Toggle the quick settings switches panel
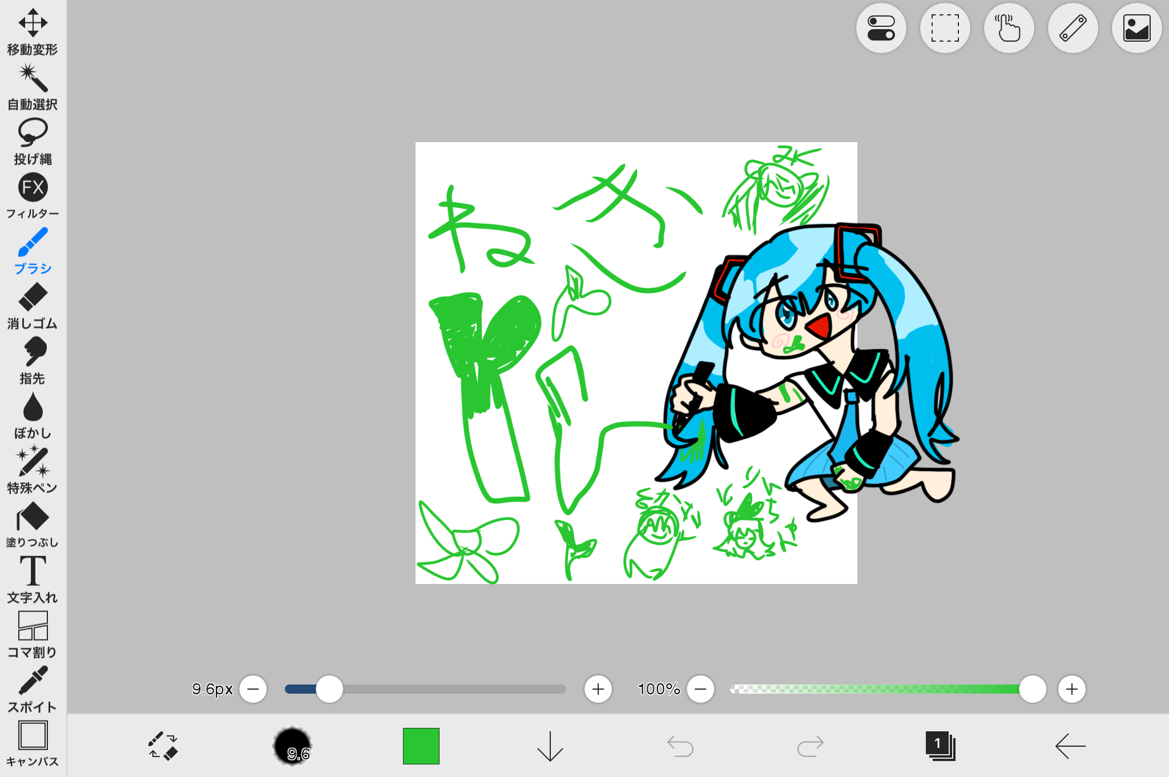The image size is (1169, 777). (x=881, y=27)
